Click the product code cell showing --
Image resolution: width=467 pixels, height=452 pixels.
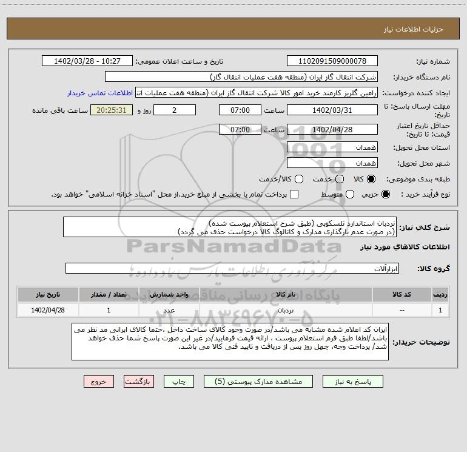click(x=401, y=310)
